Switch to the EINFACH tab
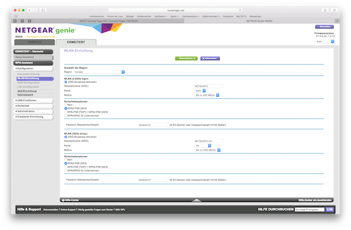 pyautogui.click(x=35, y=42)
